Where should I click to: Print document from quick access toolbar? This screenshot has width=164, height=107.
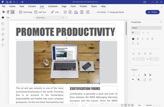coord(10,2)
